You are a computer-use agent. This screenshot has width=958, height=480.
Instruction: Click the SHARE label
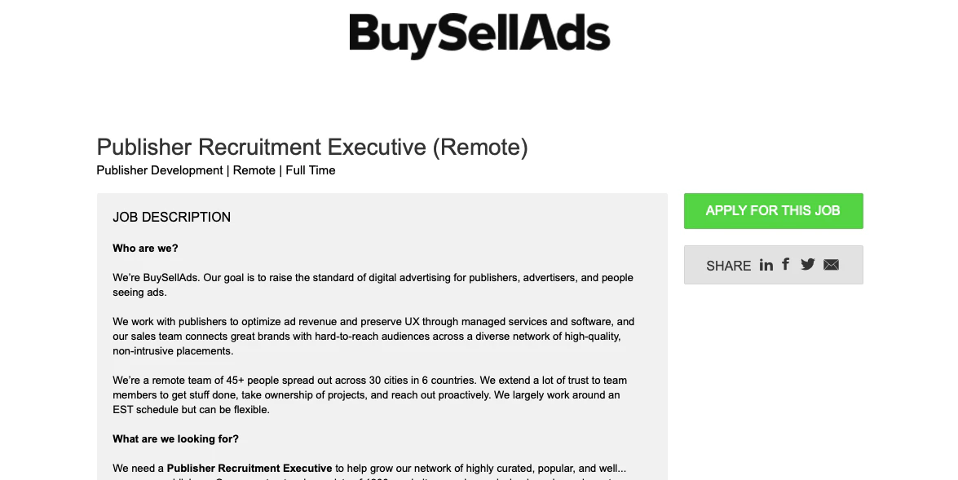(728, 266)
